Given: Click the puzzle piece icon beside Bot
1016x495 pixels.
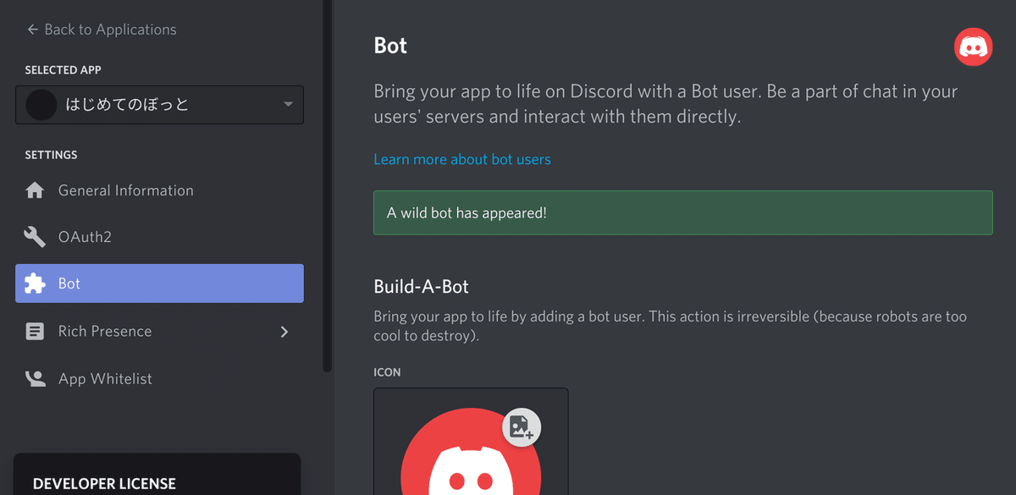Looking at the screenshot, I should [35, 283].
